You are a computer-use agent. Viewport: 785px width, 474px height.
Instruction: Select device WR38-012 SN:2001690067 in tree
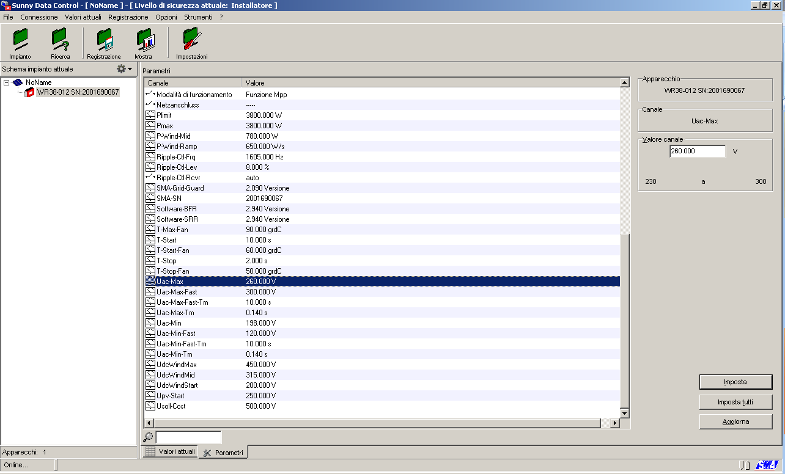pos(78,92)
